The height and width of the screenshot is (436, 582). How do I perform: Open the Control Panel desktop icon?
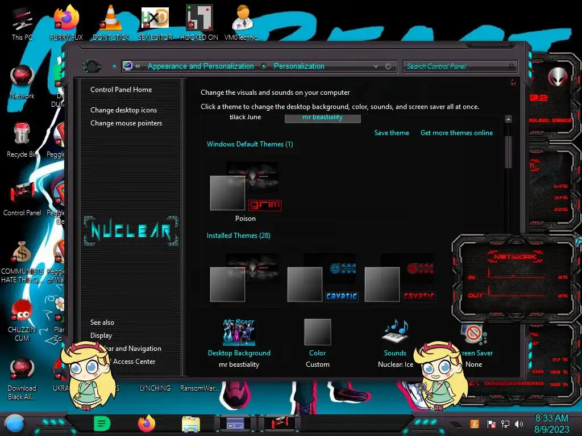point(22,199)
